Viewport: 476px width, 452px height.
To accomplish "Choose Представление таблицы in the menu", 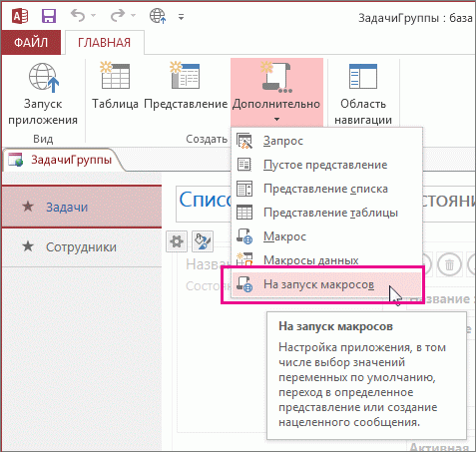I will pyautogui.click(x=326, y=213).
